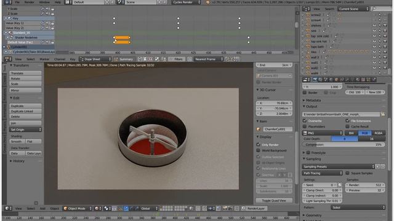The height and width of the screenshot is (221, 394).
Task: Select the Texture properties tab icon
Action: point(363,80)
